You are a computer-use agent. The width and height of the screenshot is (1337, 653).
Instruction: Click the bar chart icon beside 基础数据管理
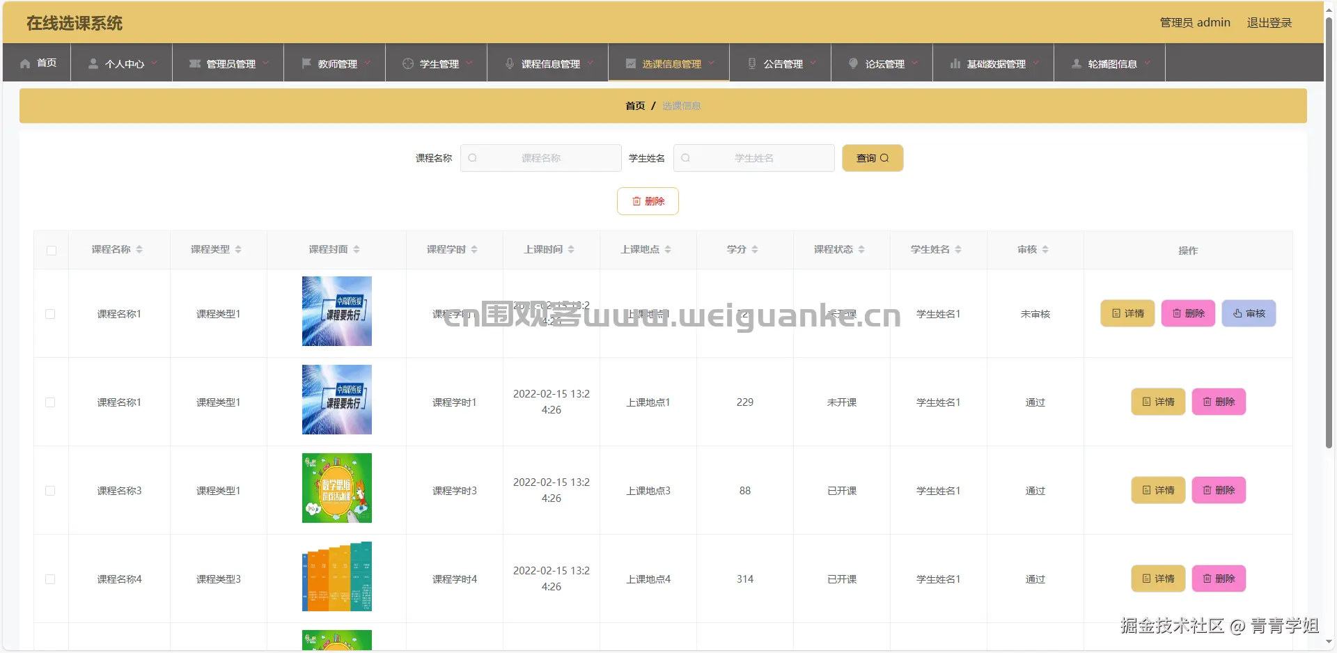pyautogui.click(x=955, y=63)
